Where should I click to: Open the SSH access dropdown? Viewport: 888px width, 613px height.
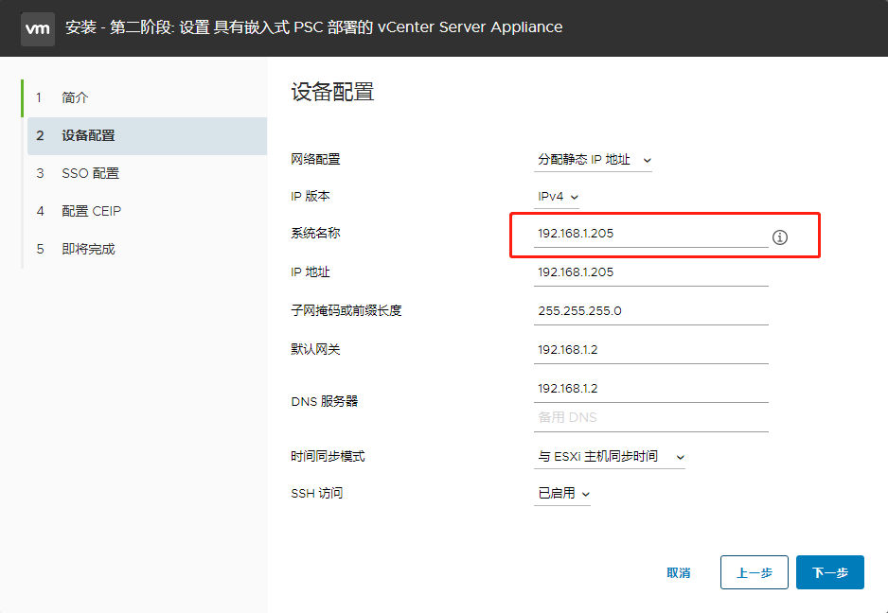[x=561, y=494]
